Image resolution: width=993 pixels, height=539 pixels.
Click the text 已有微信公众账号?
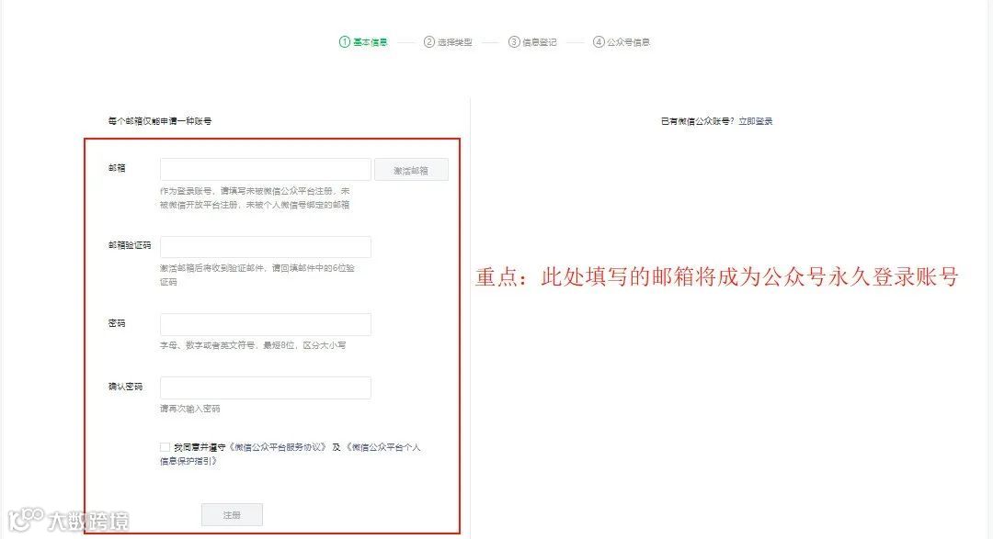pos(698,121)
